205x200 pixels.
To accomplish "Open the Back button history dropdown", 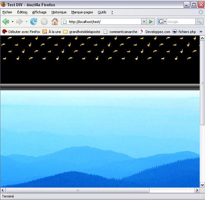I will [12, 21].
